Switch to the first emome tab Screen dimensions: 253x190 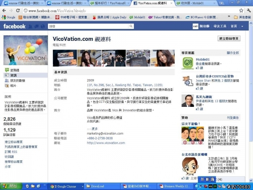click(23, 3)
